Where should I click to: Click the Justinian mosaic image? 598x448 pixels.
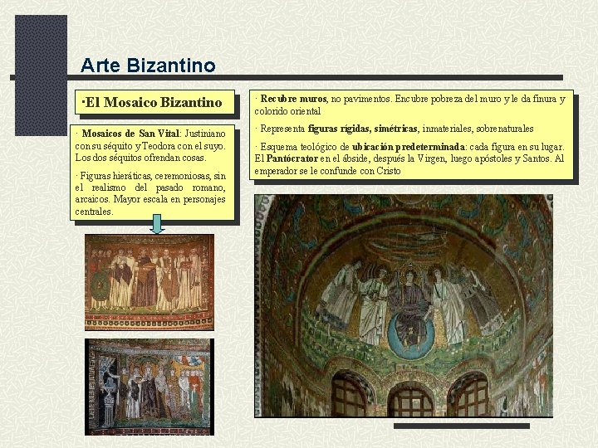point(149,282)
